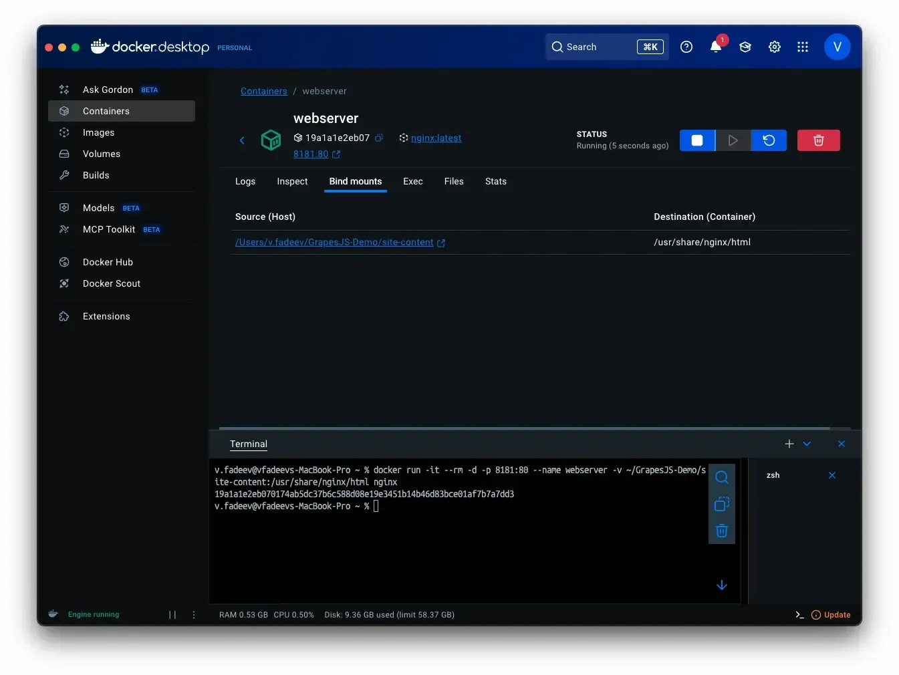Select Images in the sidebar
The width and height of the screenshot is (899, 675).
pyautogui.click(x=98, y=132)
